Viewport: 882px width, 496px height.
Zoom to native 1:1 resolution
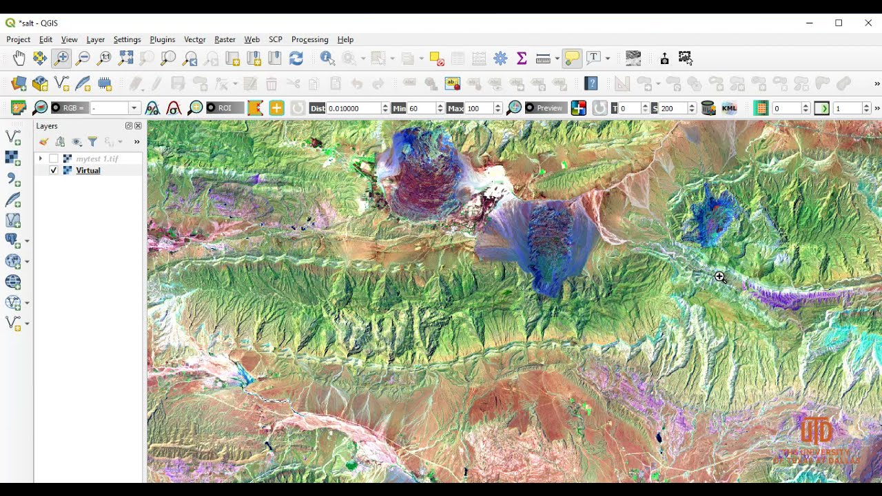pyautogui.click(x=104, y=59)
